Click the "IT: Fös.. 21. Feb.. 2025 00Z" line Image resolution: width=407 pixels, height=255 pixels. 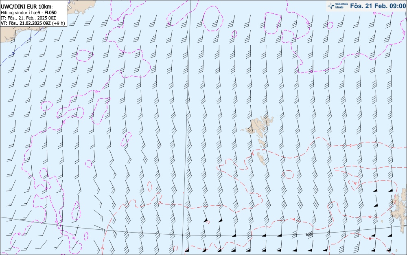(28, 18)
